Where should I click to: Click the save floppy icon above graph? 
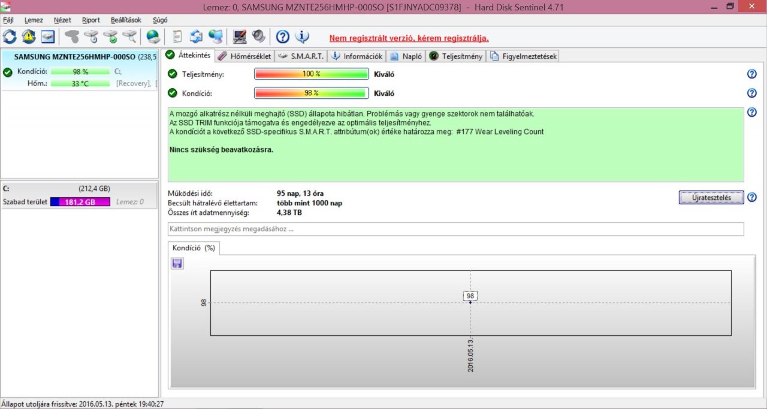coord(177,263)
